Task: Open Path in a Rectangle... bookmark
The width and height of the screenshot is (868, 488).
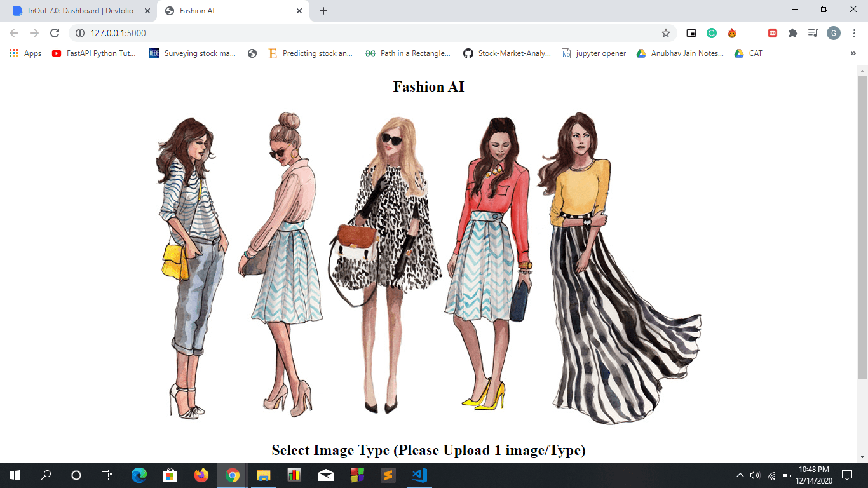Action: (x=408, y=53)
